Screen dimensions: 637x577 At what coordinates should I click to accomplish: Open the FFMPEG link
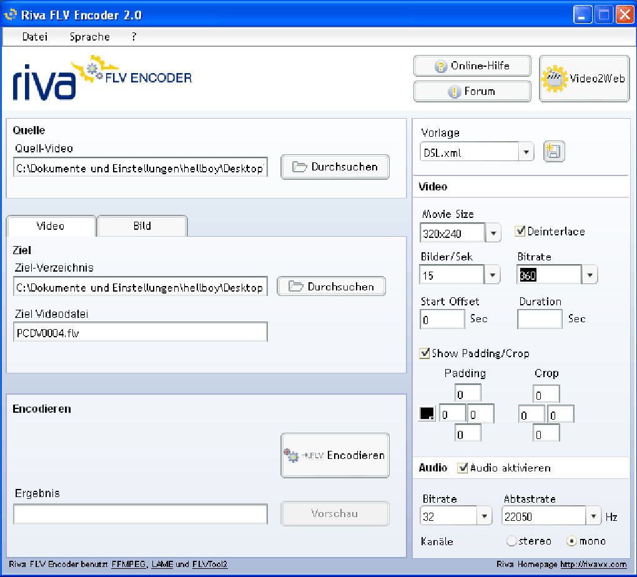[129, 565]
